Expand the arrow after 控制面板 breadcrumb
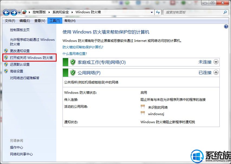 click(49, 12)
